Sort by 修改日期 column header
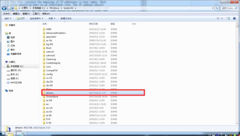Viewport: 240px width, 136px height. (x=93, y=24)
